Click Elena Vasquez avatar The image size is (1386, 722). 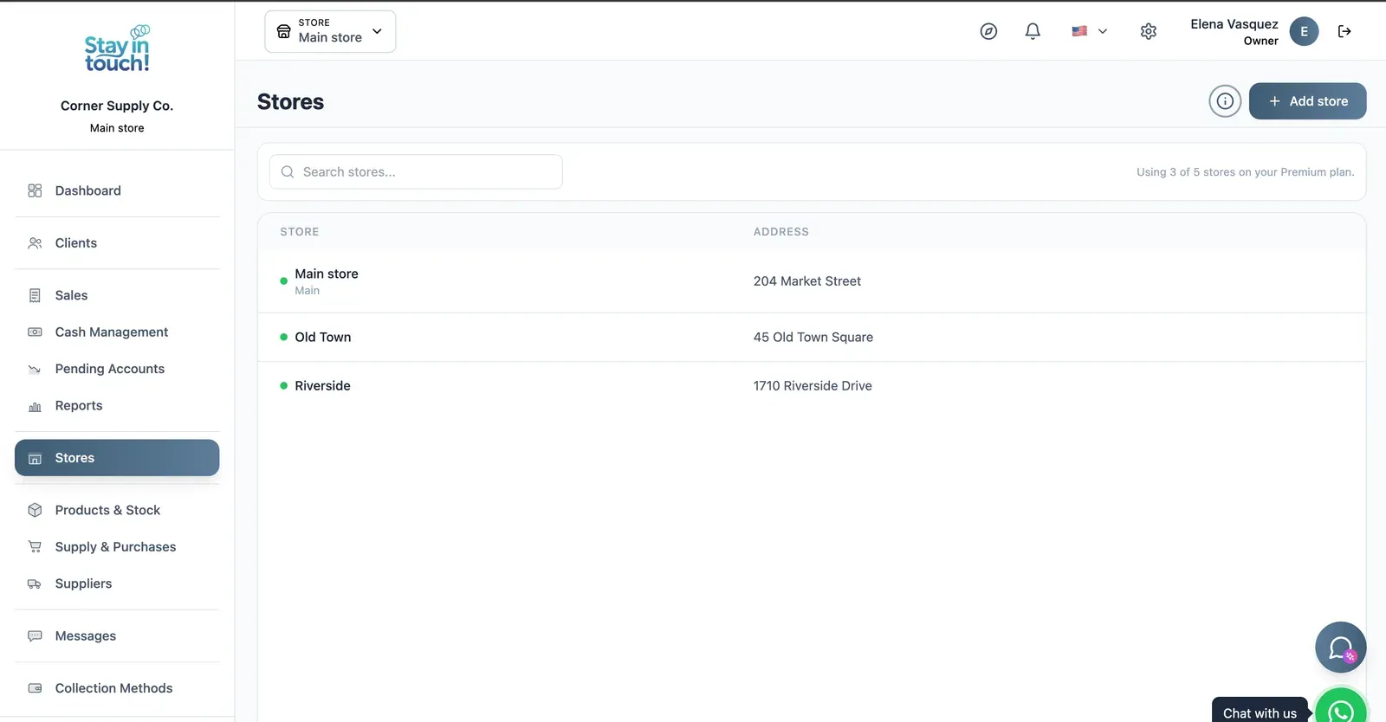[x=1304, y=31]
